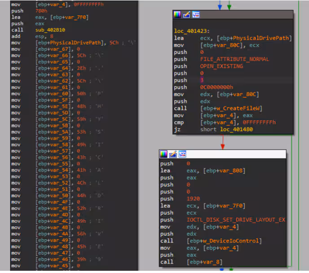The height and width of the screenshot is (273, 309).
Task: Click the 780h push value
Action: click(41, 9)
